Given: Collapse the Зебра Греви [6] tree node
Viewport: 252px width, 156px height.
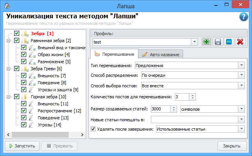Looking at the screenshot, I should [9, 69].
